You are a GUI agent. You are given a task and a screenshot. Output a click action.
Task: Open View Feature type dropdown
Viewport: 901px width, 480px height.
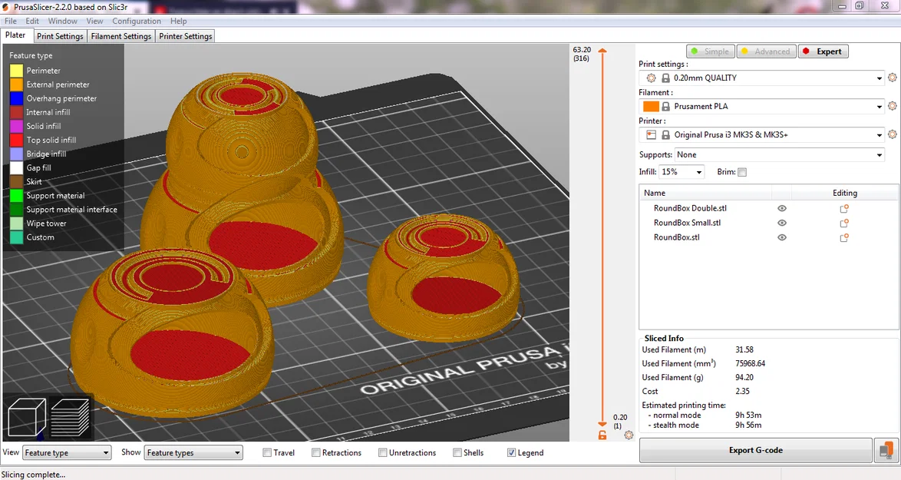tap(66, 453)
